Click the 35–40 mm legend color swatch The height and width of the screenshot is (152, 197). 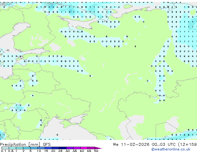pos(77,148)
